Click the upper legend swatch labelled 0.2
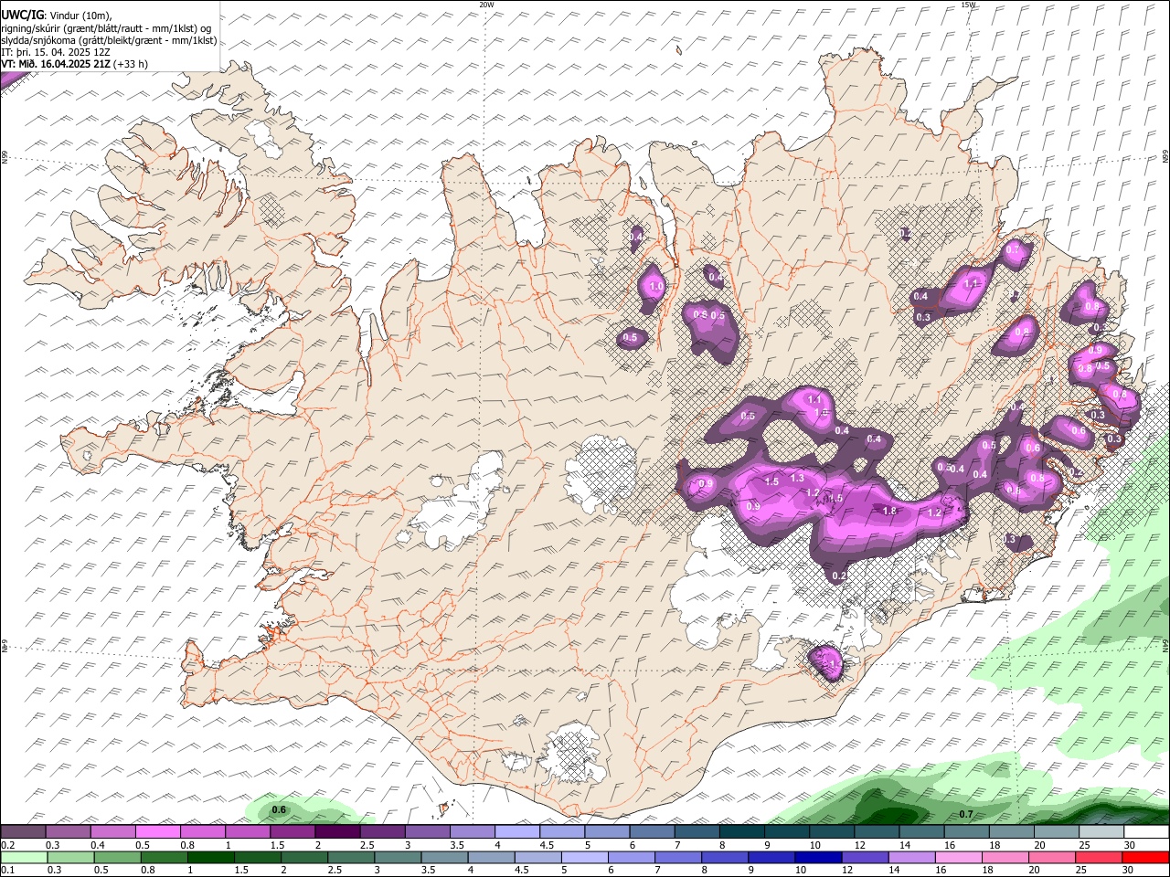Viewport: 1170px width, 877px height. click(x=23, y=831)
